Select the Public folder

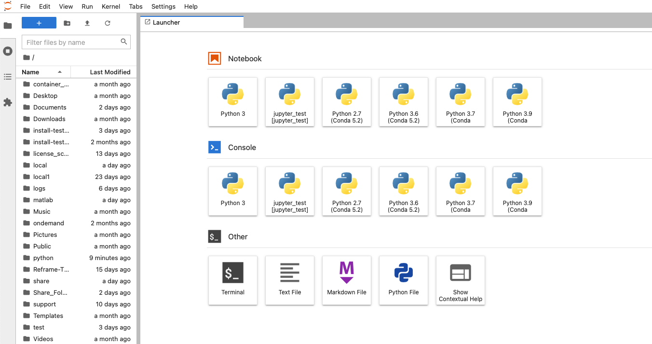pos(76,246)
